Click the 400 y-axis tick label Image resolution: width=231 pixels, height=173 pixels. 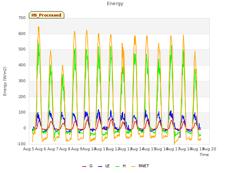pos(22,65)
